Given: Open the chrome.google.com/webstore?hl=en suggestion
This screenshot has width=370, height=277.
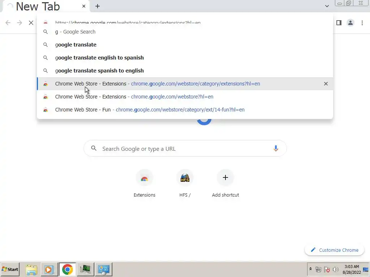Looking at the screenshot, I should pyautogui.click(x=185, y=97).
